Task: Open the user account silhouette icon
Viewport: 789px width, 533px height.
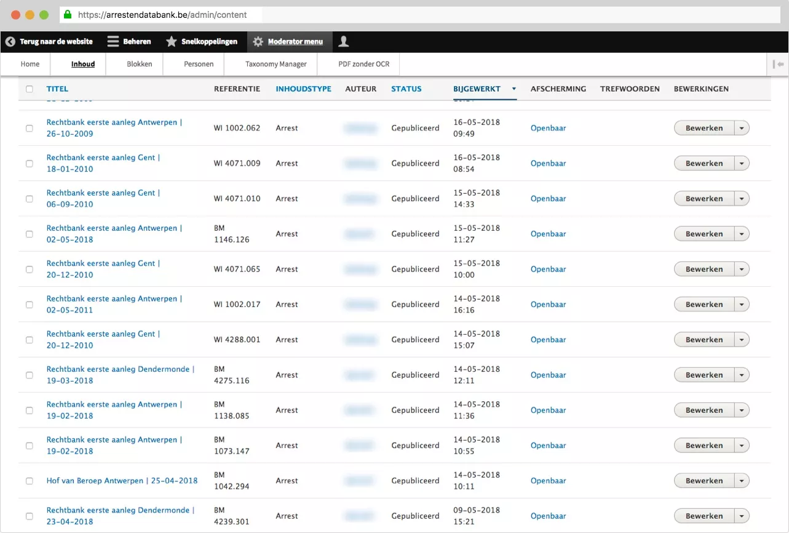Action: tap(344, 41)
